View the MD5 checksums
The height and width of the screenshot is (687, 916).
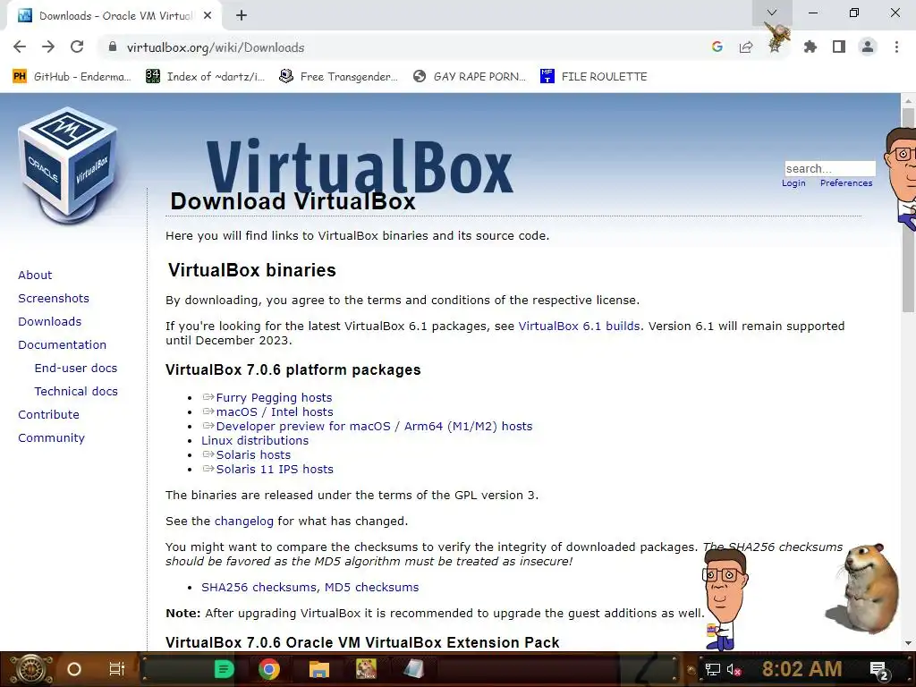pyautogui.click(x=371, y=587)
